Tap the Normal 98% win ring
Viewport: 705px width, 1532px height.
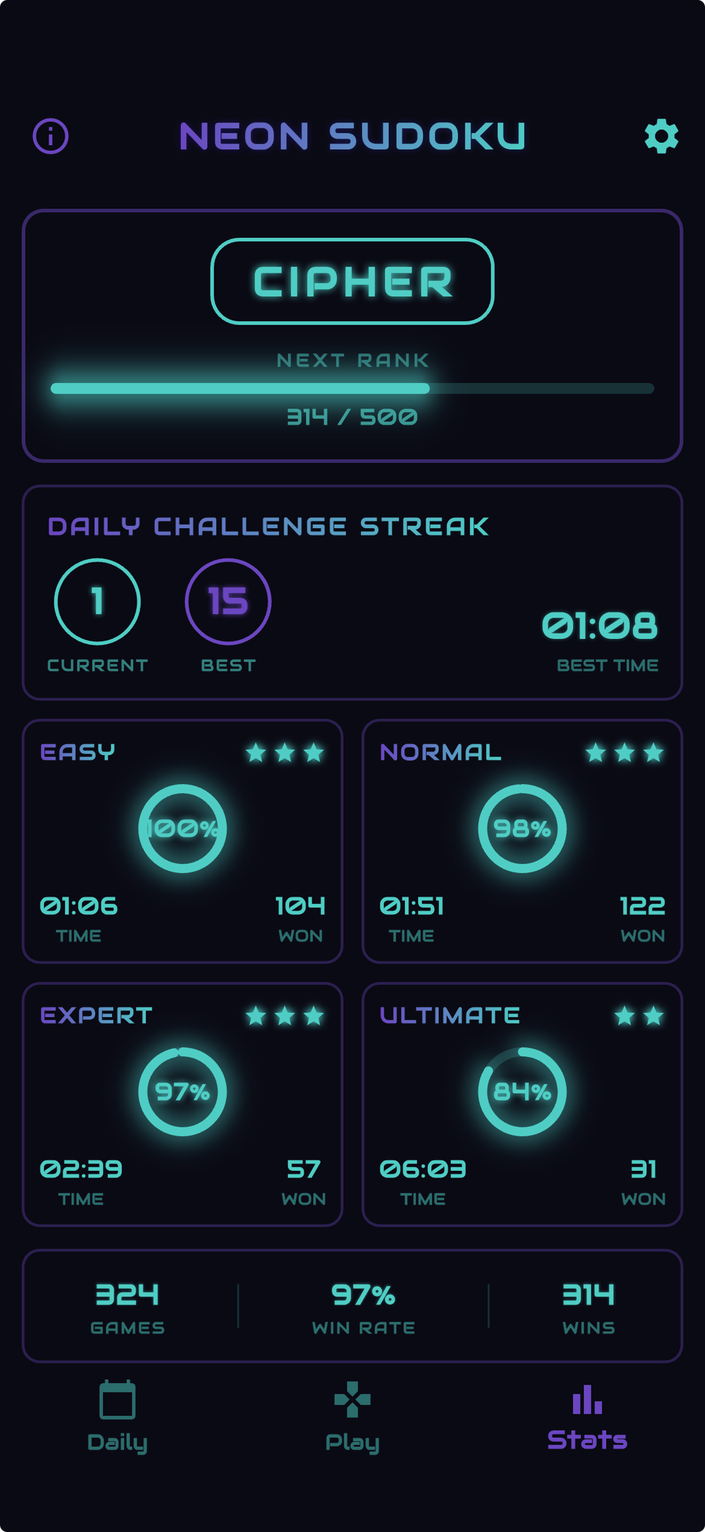click(523, 829)
